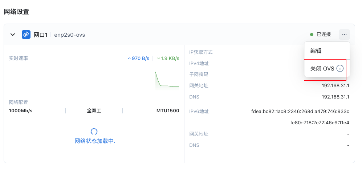This screenshot has height=173, width=362.
Task: Click the download speed arrow at 1.9 KB/s
Action: (x=158, y=59)
